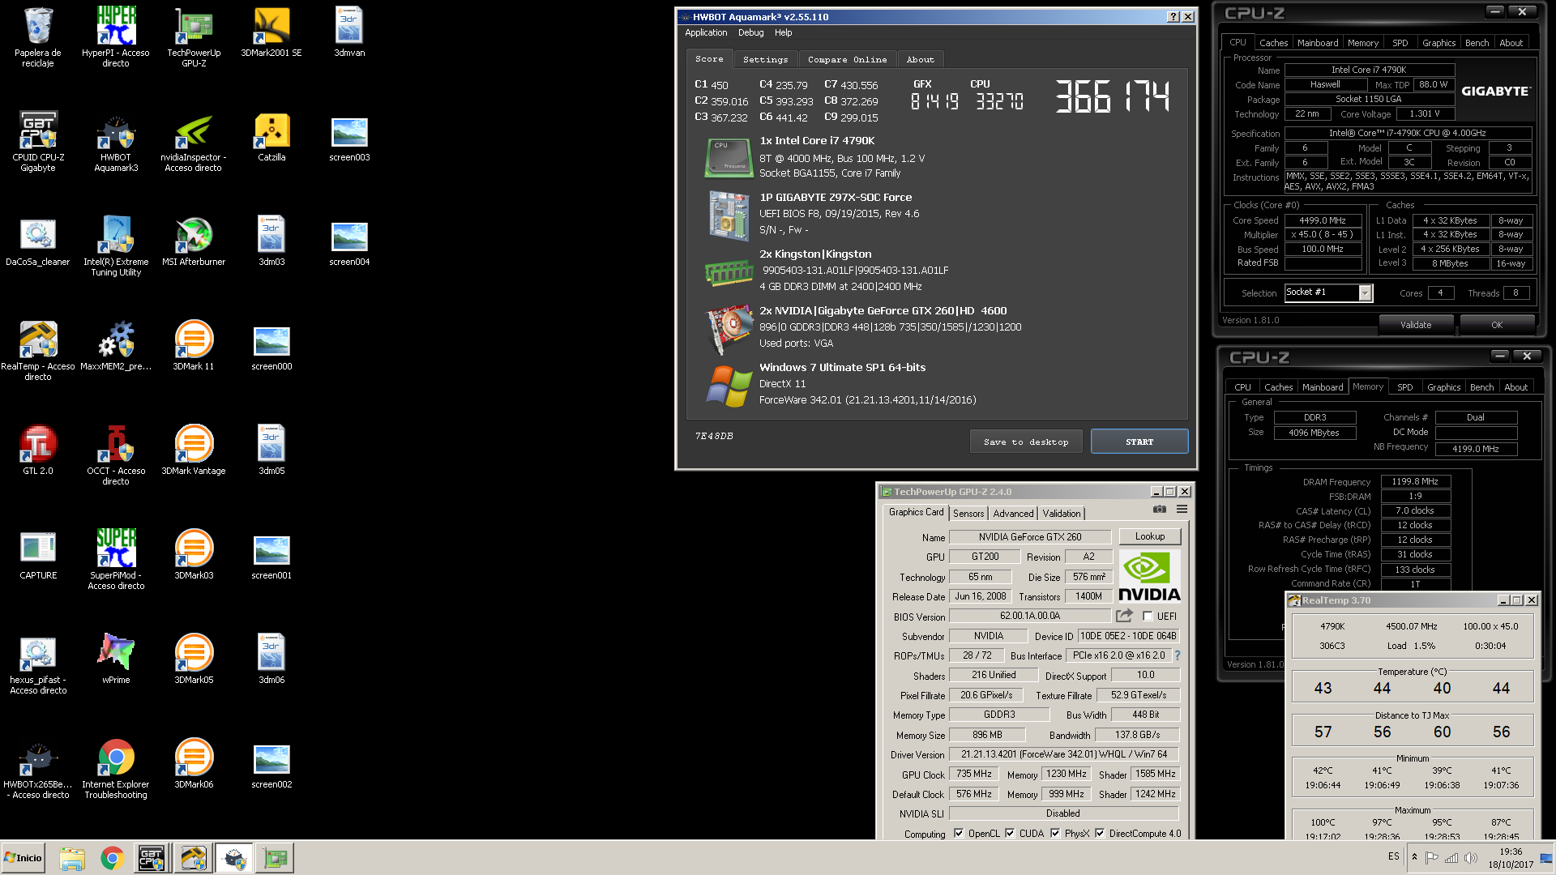Switch to the Sensors tab in GPU-Z
Screen dimensions: 1556x875
(x=968, y=514)
